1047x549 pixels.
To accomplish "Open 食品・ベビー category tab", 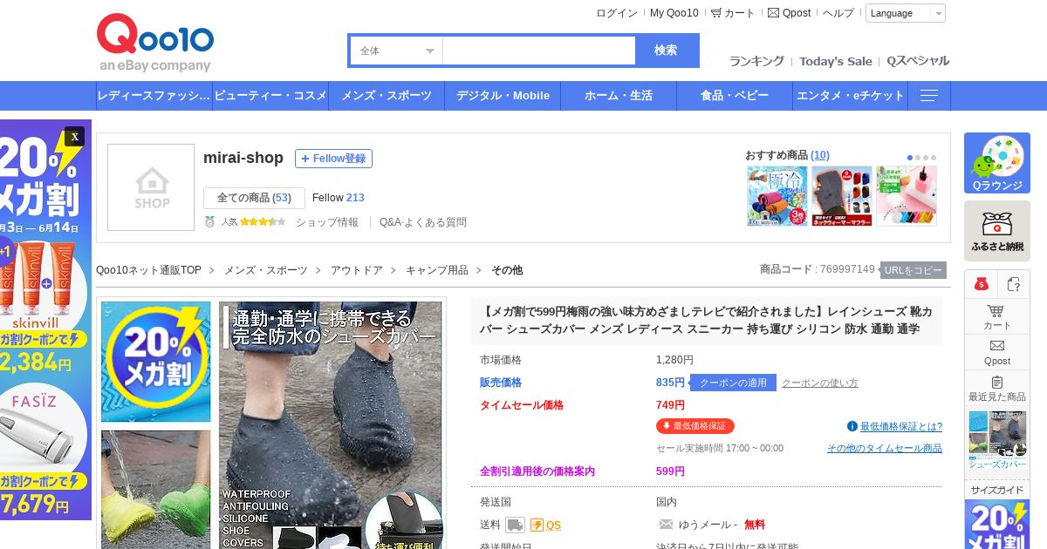I will click(x=735, y=96).
